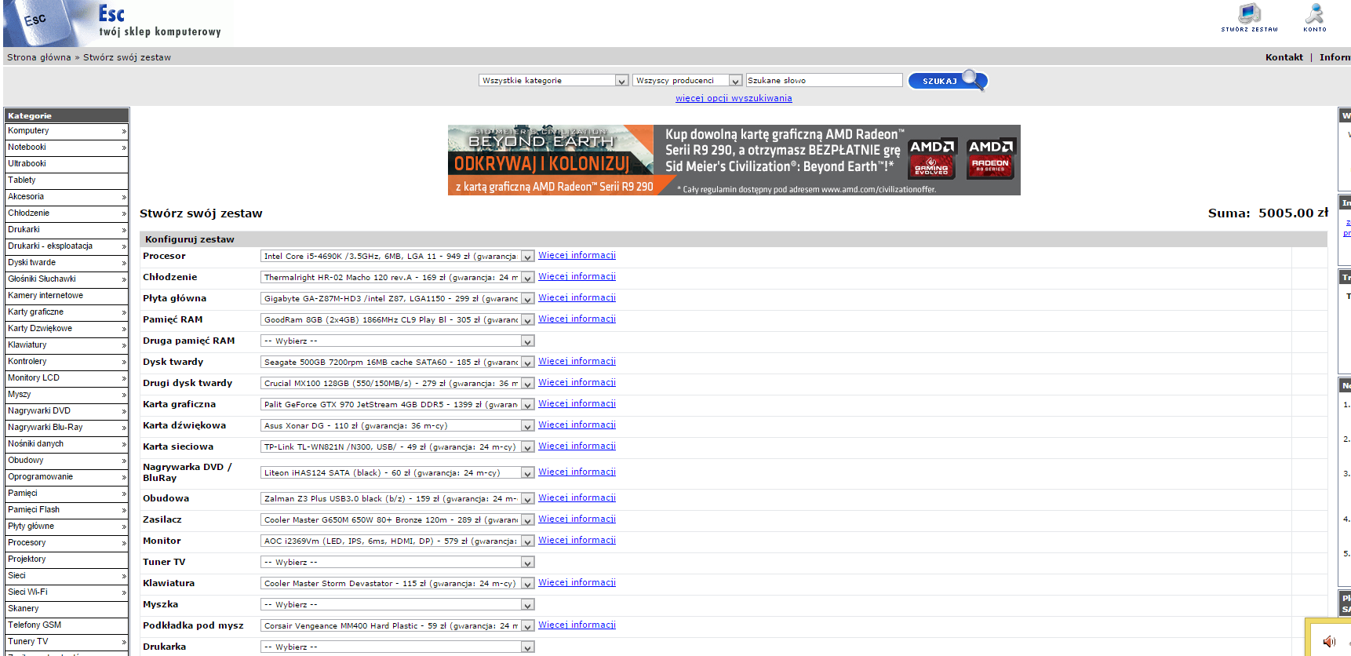Open the Klawiatura selection dropdown
The width and height of the screenshot is (1351, 656).
click(x=397, y=583)
